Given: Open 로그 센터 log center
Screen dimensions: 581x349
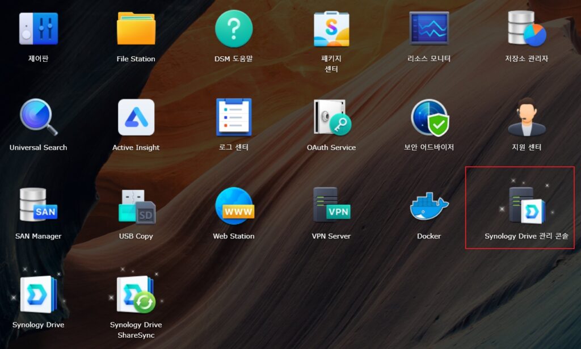Looking at the screenshot, I should click(233, 117).
